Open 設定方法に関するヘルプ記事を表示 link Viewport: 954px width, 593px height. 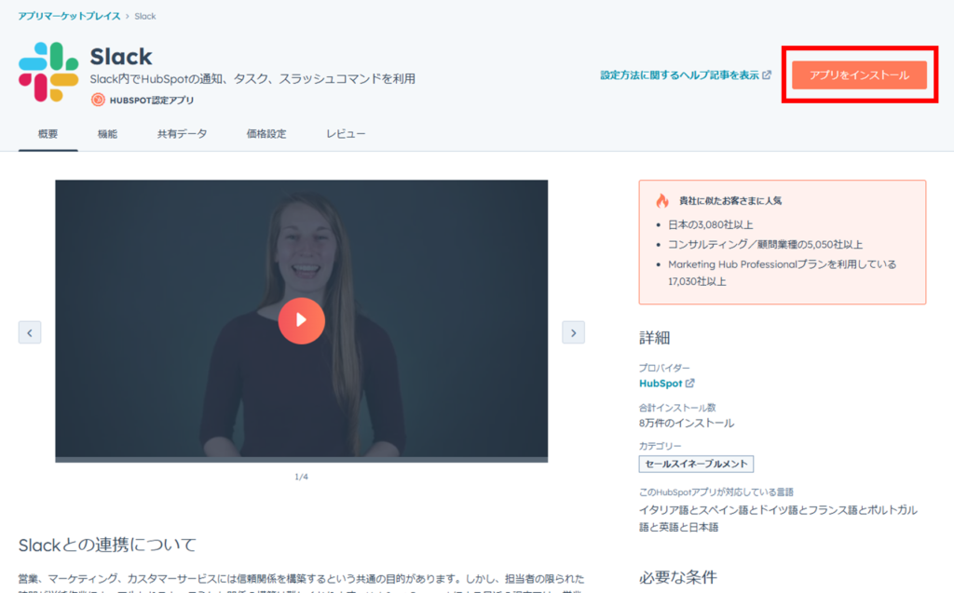pos(679,74)
